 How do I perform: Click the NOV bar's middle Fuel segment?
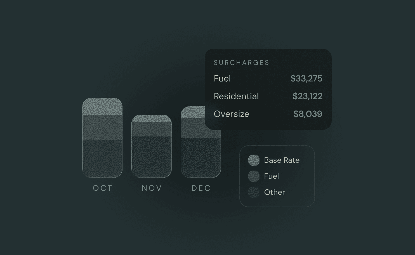(x=152, y=129)
